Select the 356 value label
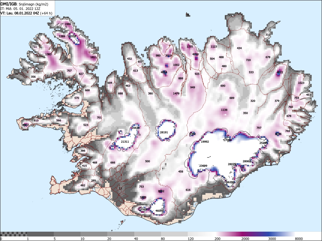 (x=33, y=77)
